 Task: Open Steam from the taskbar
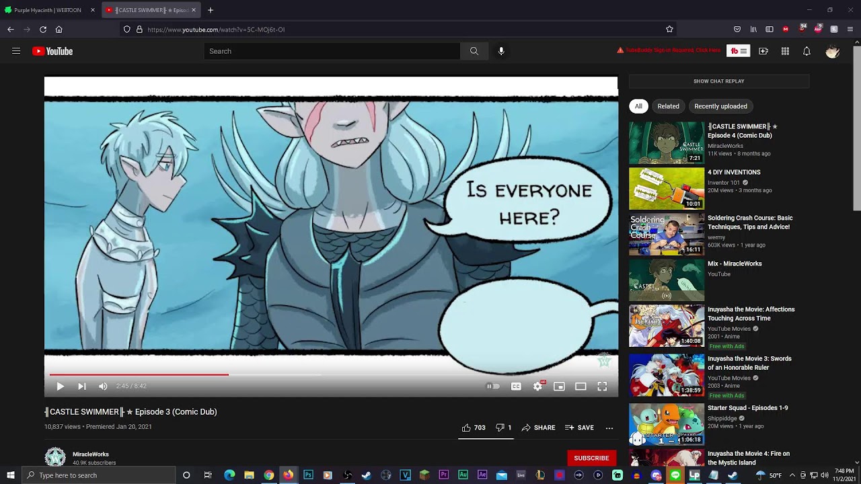[367, 475]
